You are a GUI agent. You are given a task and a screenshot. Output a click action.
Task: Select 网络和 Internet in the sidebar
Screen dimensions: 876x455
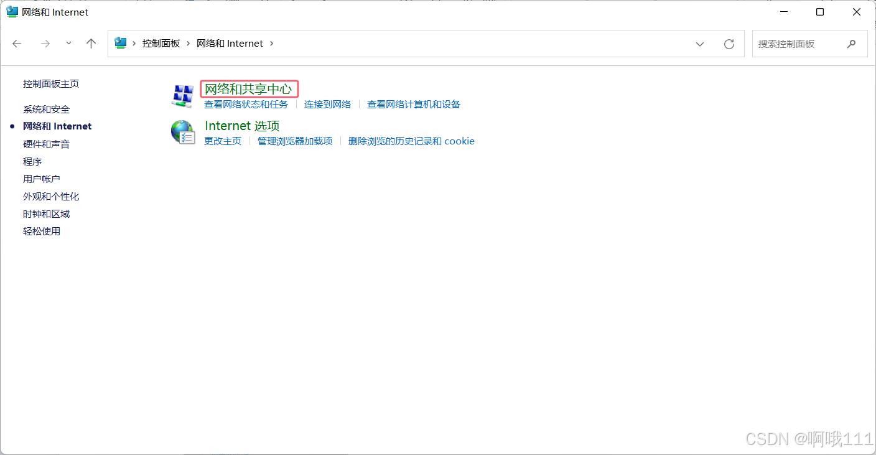[x=57, y=126]
